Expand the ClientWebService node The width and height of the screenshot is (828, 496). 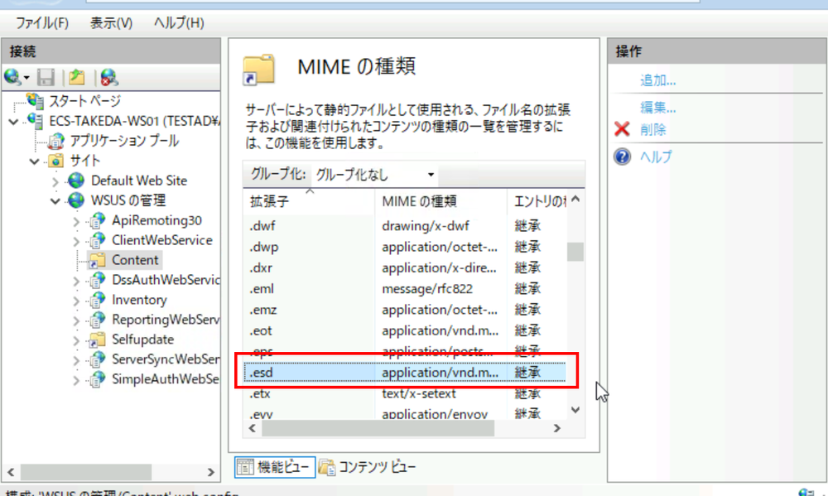pyautogui.click(x=76, y=241)
